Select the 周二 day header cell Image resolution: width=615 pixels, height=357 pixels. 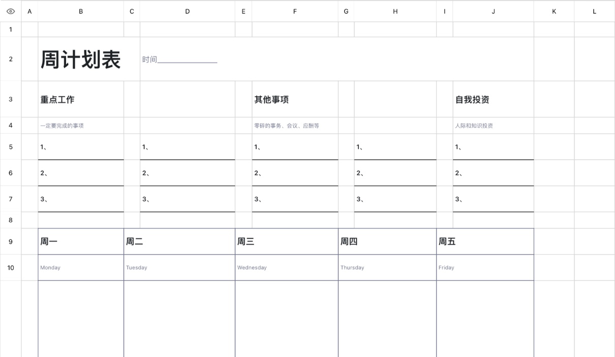coord(179,242)
